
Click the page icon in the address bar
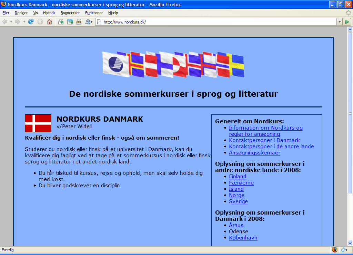[x=99, y=22]
